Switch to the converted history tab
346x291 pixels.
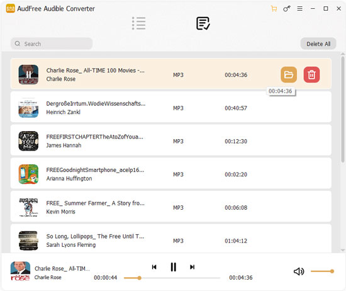pyautogui.click(x=203, y=23)
